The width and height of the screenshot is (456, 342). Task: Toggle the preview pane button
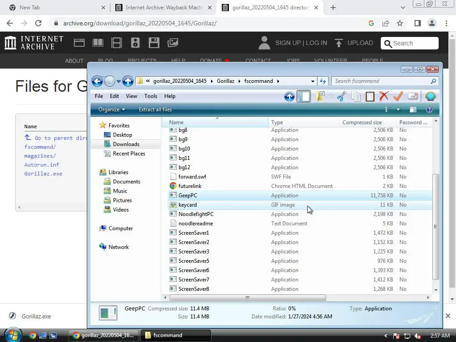(413, 110)
